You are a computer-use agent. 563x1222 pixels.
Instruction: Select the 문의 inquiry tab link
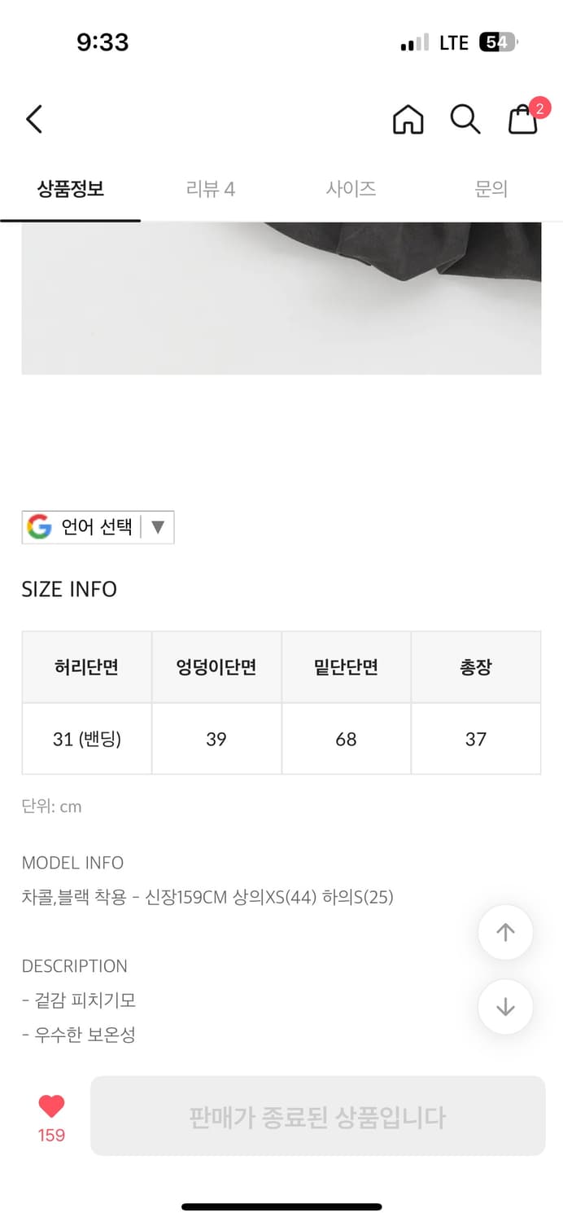tap(491, 188)
